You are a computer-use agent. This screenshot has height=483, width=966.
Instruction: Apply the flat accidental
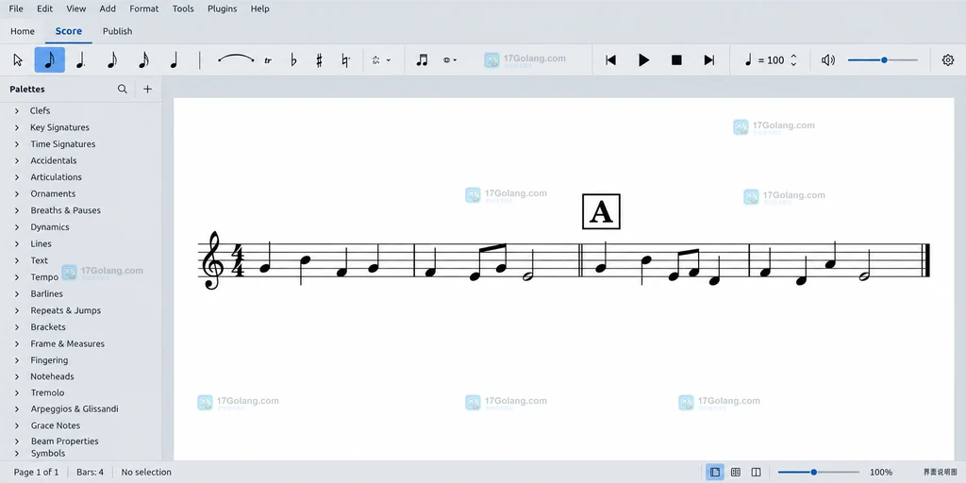pyautogui.click(x=293, y=59)
